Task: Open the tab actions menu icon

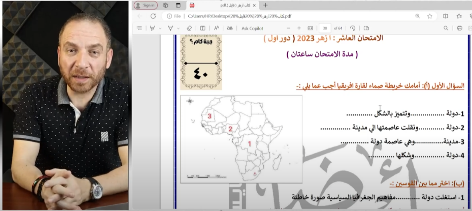Action: pos(178,6)
